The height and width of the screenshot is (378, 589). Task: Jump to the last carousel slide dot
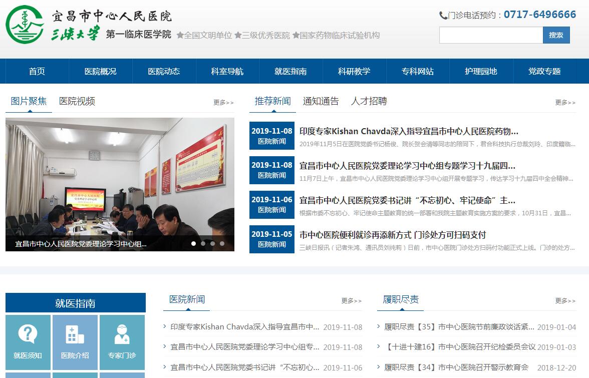pos(222,244)
